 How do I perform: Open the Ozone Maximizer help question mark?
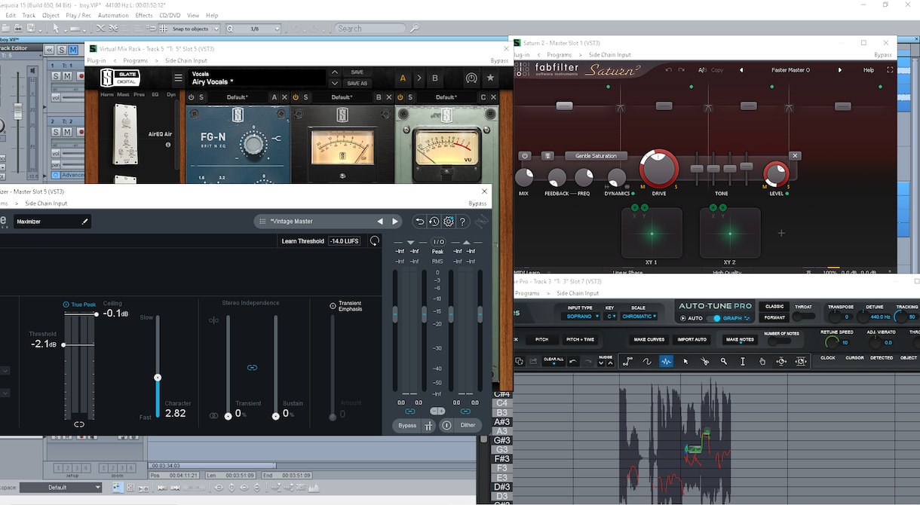(x=463, y=222)
